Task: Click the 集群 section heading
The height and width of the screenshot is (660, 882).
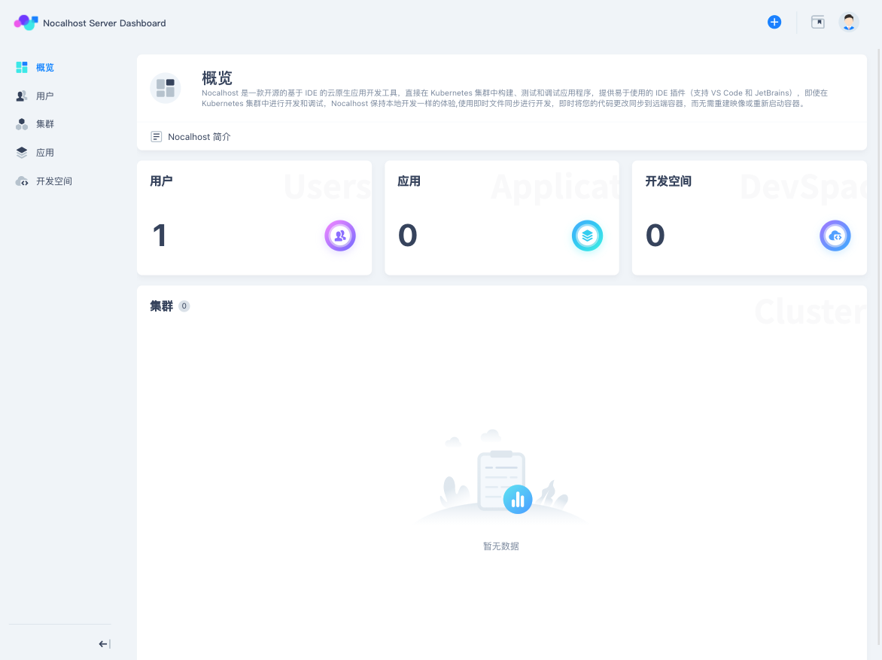Action: point(162,306)
